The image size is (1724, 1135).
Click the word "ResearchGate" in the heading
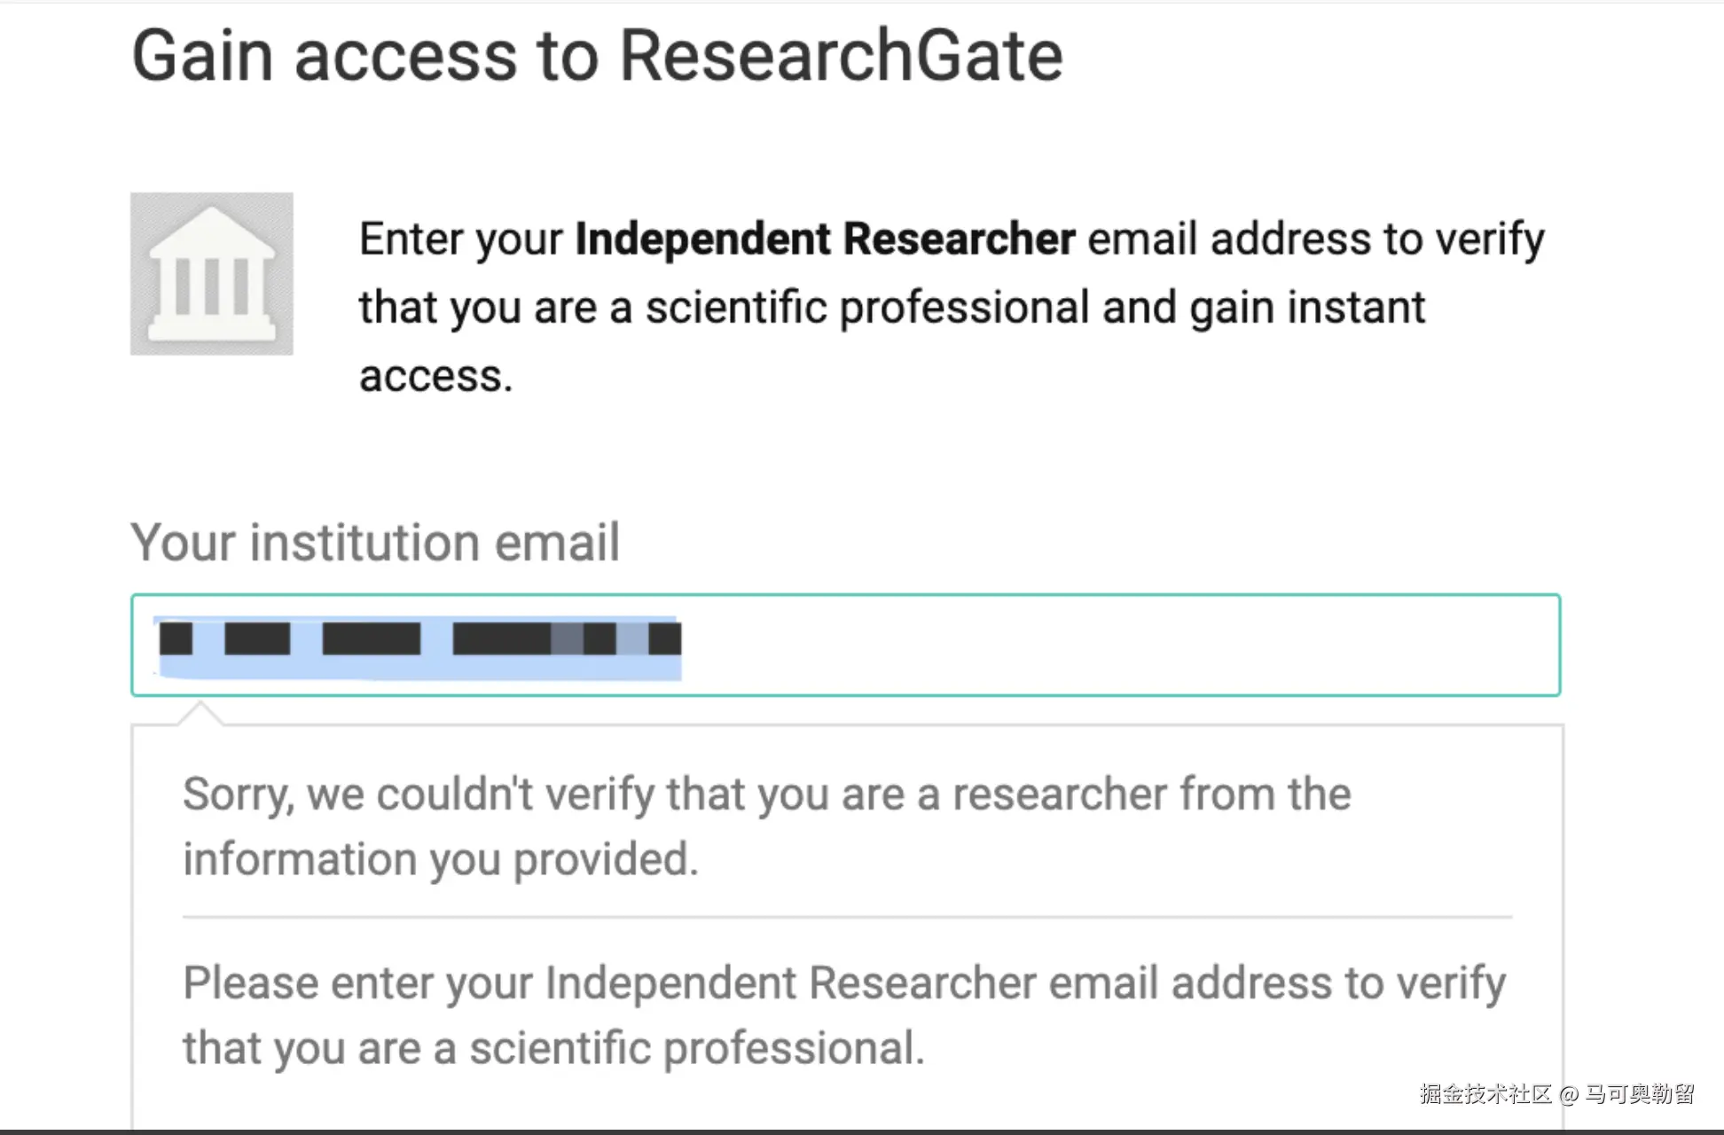pos(841,56)
